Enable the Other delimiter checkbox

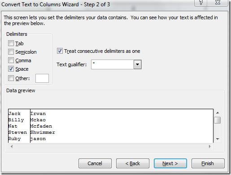[11, 78]
